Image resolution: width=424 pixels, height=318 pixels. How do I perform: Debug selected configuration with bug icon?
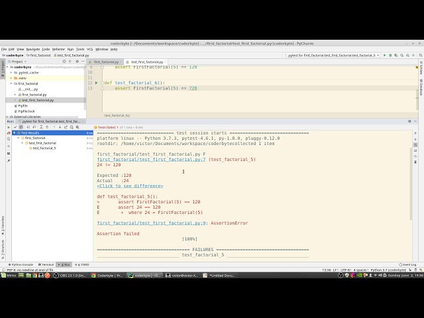390,55
